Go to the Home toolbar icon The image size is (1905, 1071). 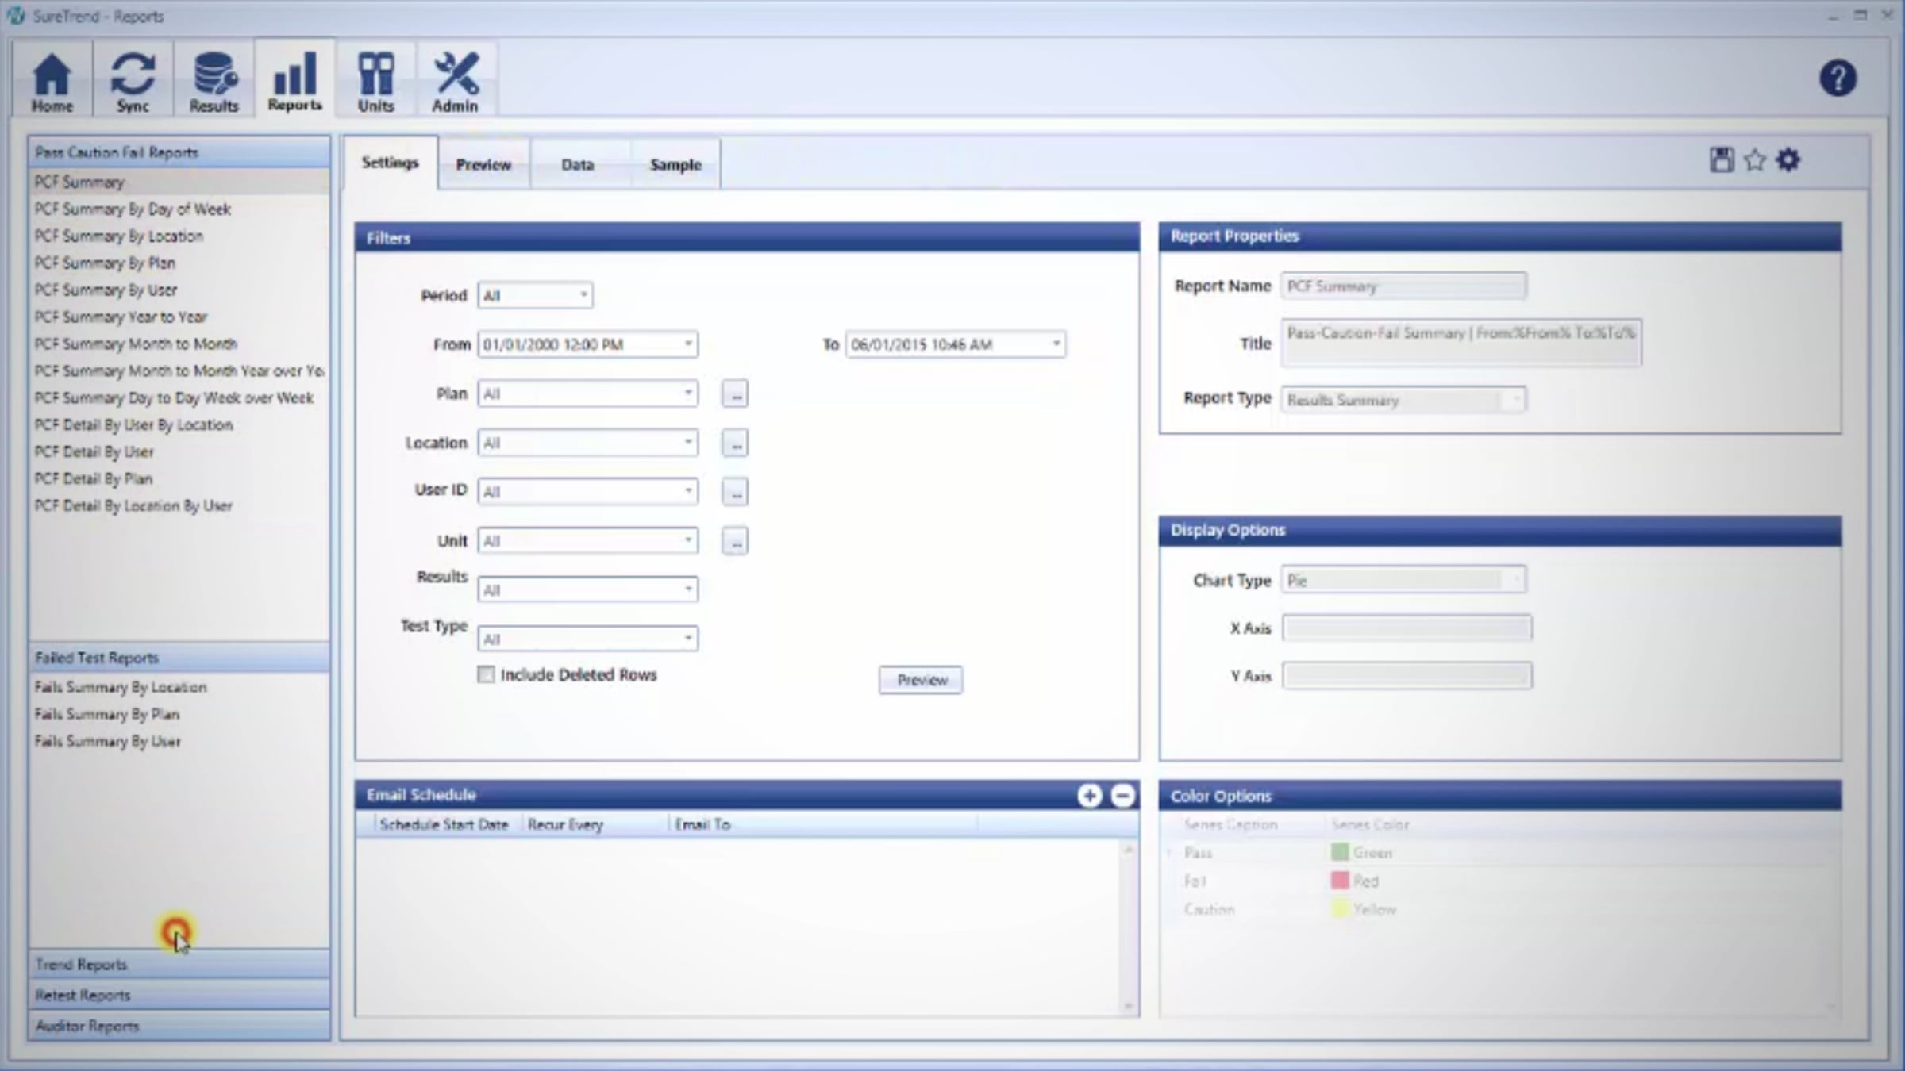click(x=52, y=81)
